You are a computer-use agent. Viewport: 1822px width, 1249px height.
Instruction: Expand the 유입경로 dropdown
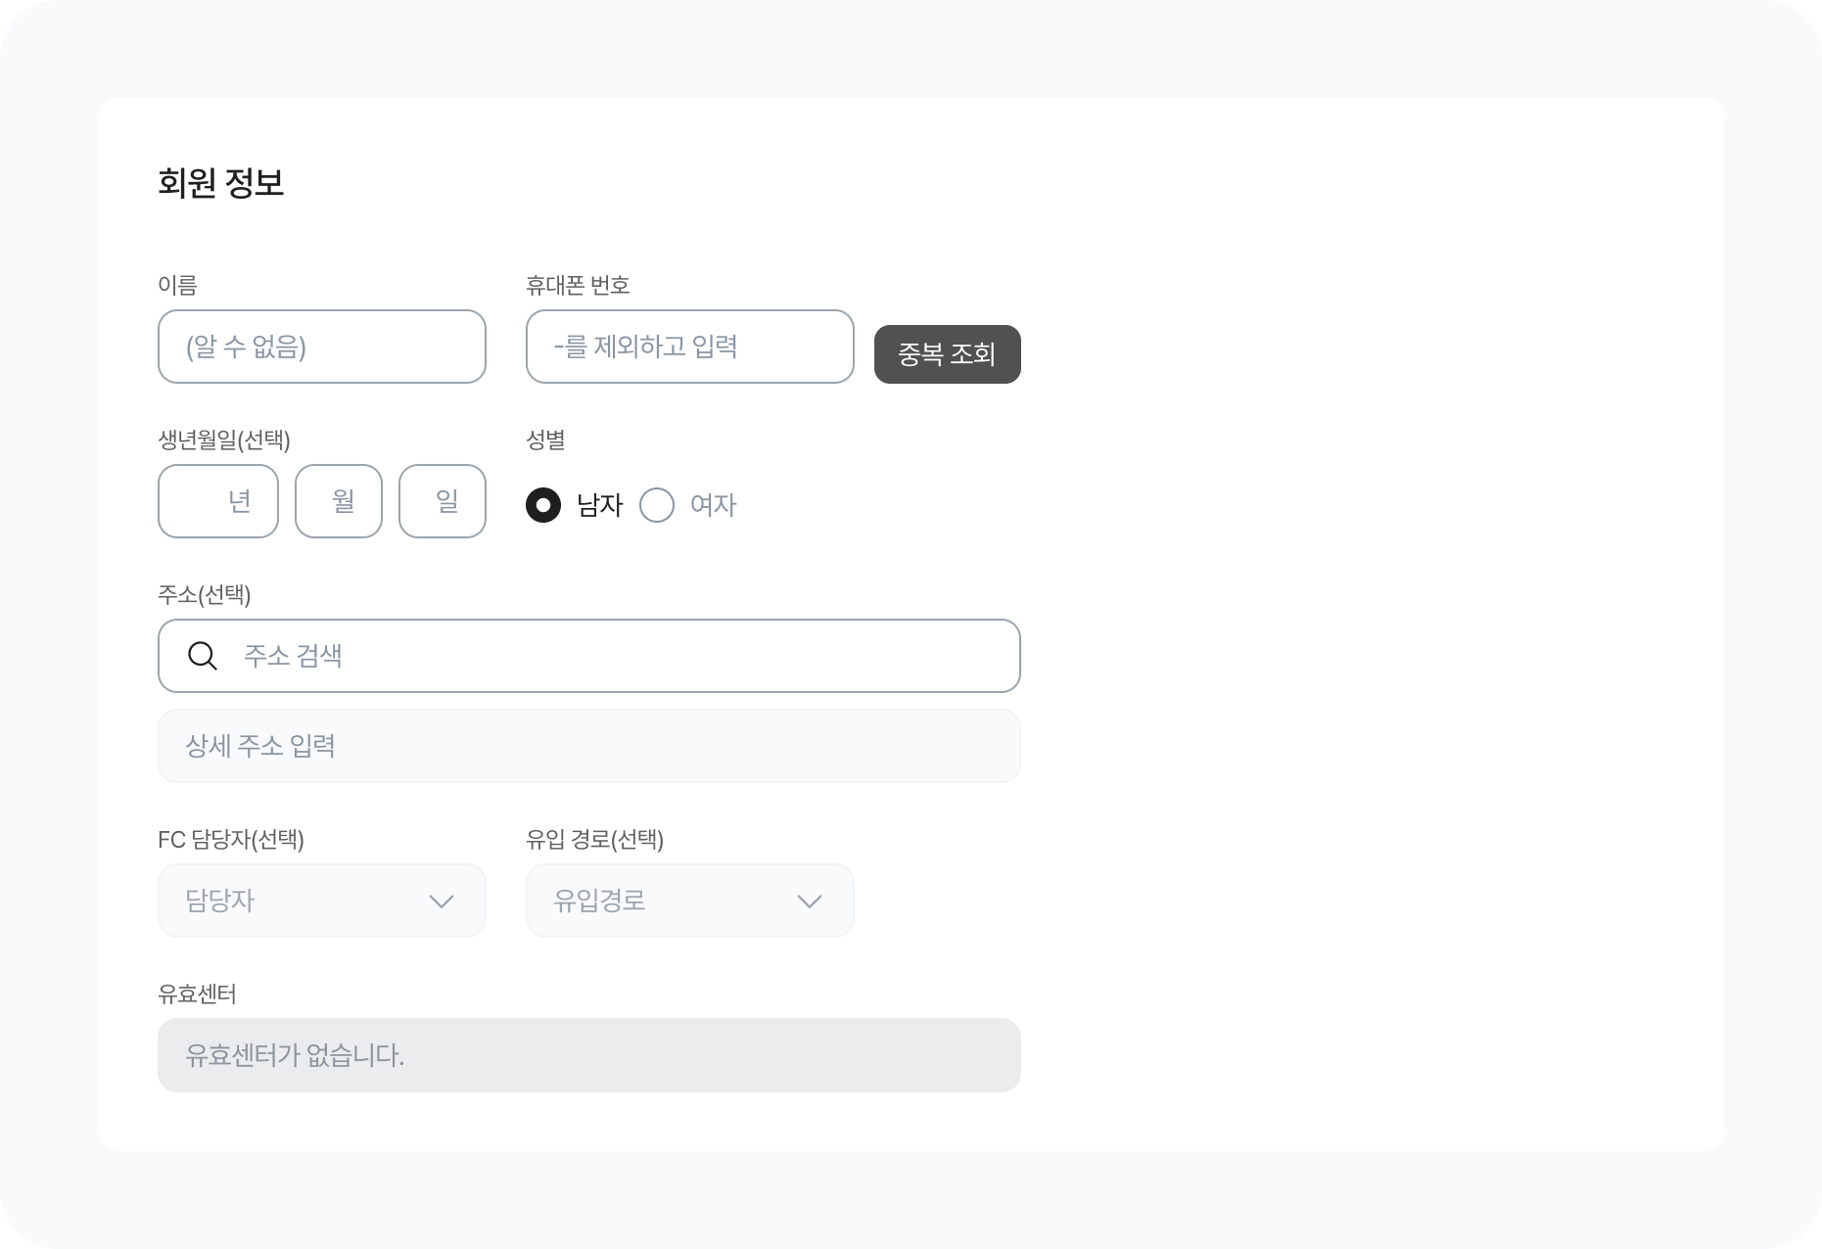[x=689, y=901]
